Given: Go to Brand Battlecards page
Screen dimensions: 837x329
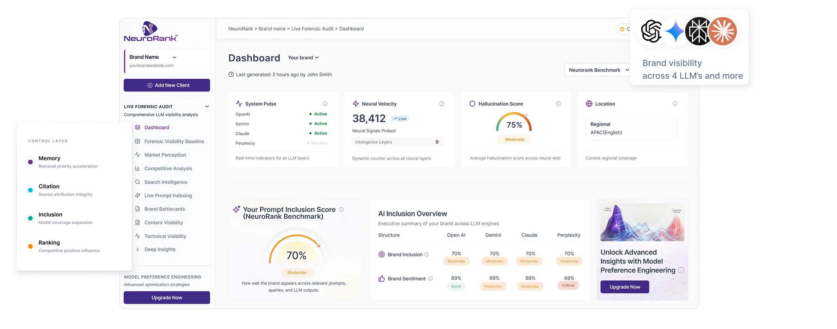Looking at the screenshot, I should 164,209.
